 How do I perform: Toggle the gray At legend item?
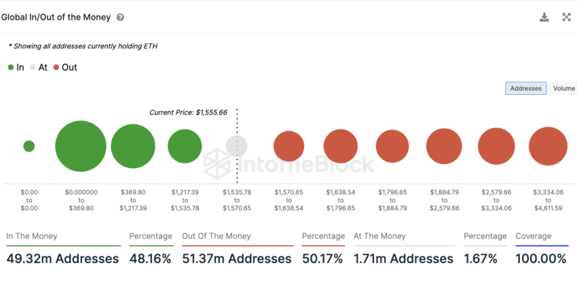click(x=39, y=67)
